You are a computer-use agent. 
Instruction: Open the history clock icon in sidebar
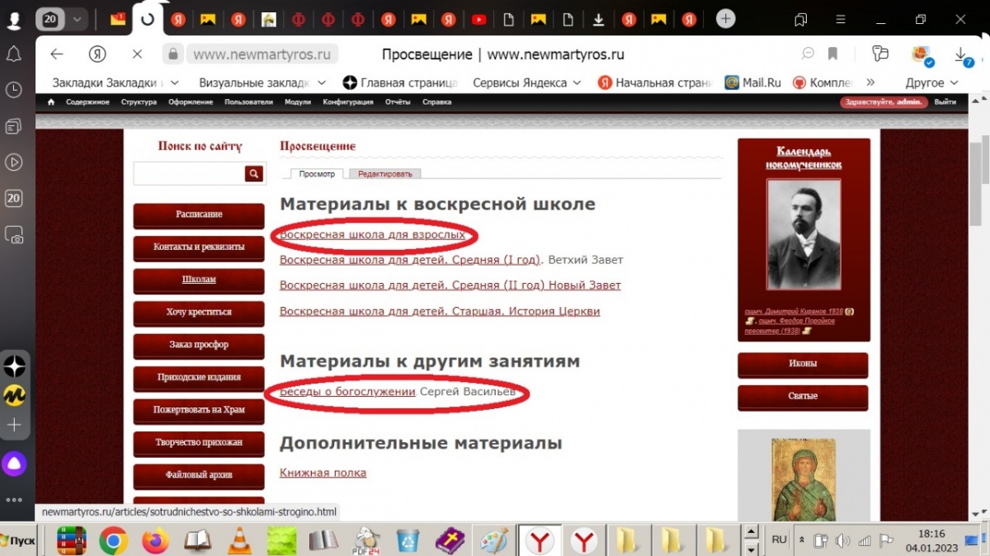coord(14,90)
